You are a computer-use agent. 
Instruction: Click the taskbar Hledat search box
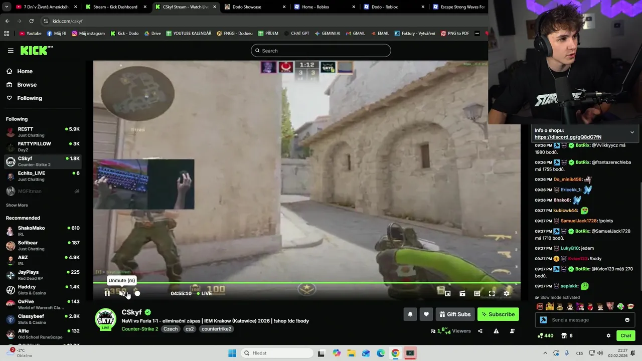277,353
